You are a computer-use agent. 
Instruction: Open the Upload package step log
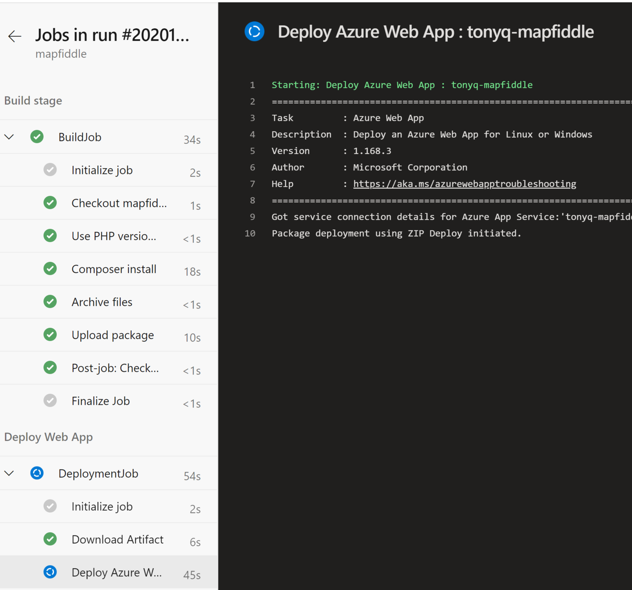[109, 335]
